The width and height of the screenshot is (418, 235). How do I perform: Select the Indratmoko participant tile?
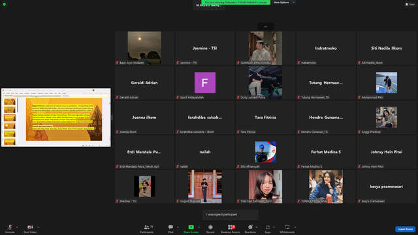pos(326,48)
